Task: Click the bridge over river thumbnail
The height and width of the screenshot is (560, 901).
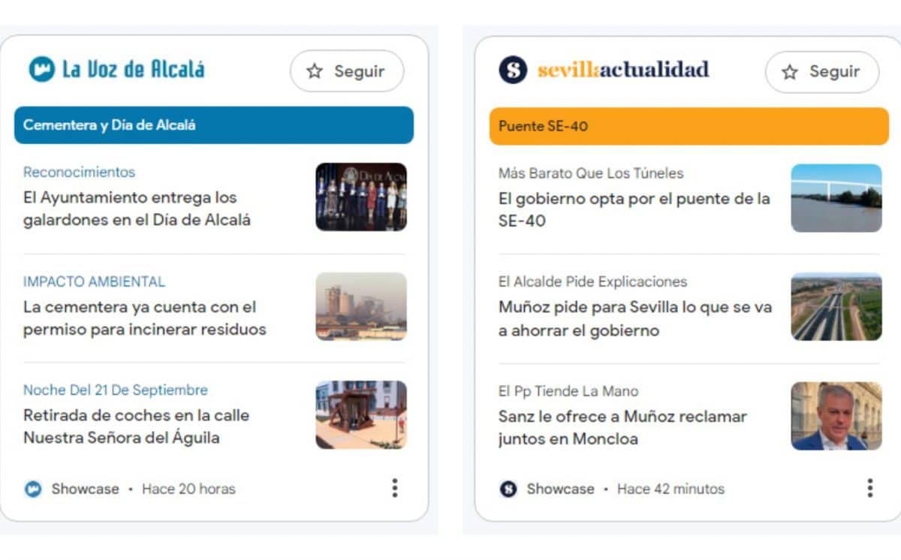Action: click(836, 198)
